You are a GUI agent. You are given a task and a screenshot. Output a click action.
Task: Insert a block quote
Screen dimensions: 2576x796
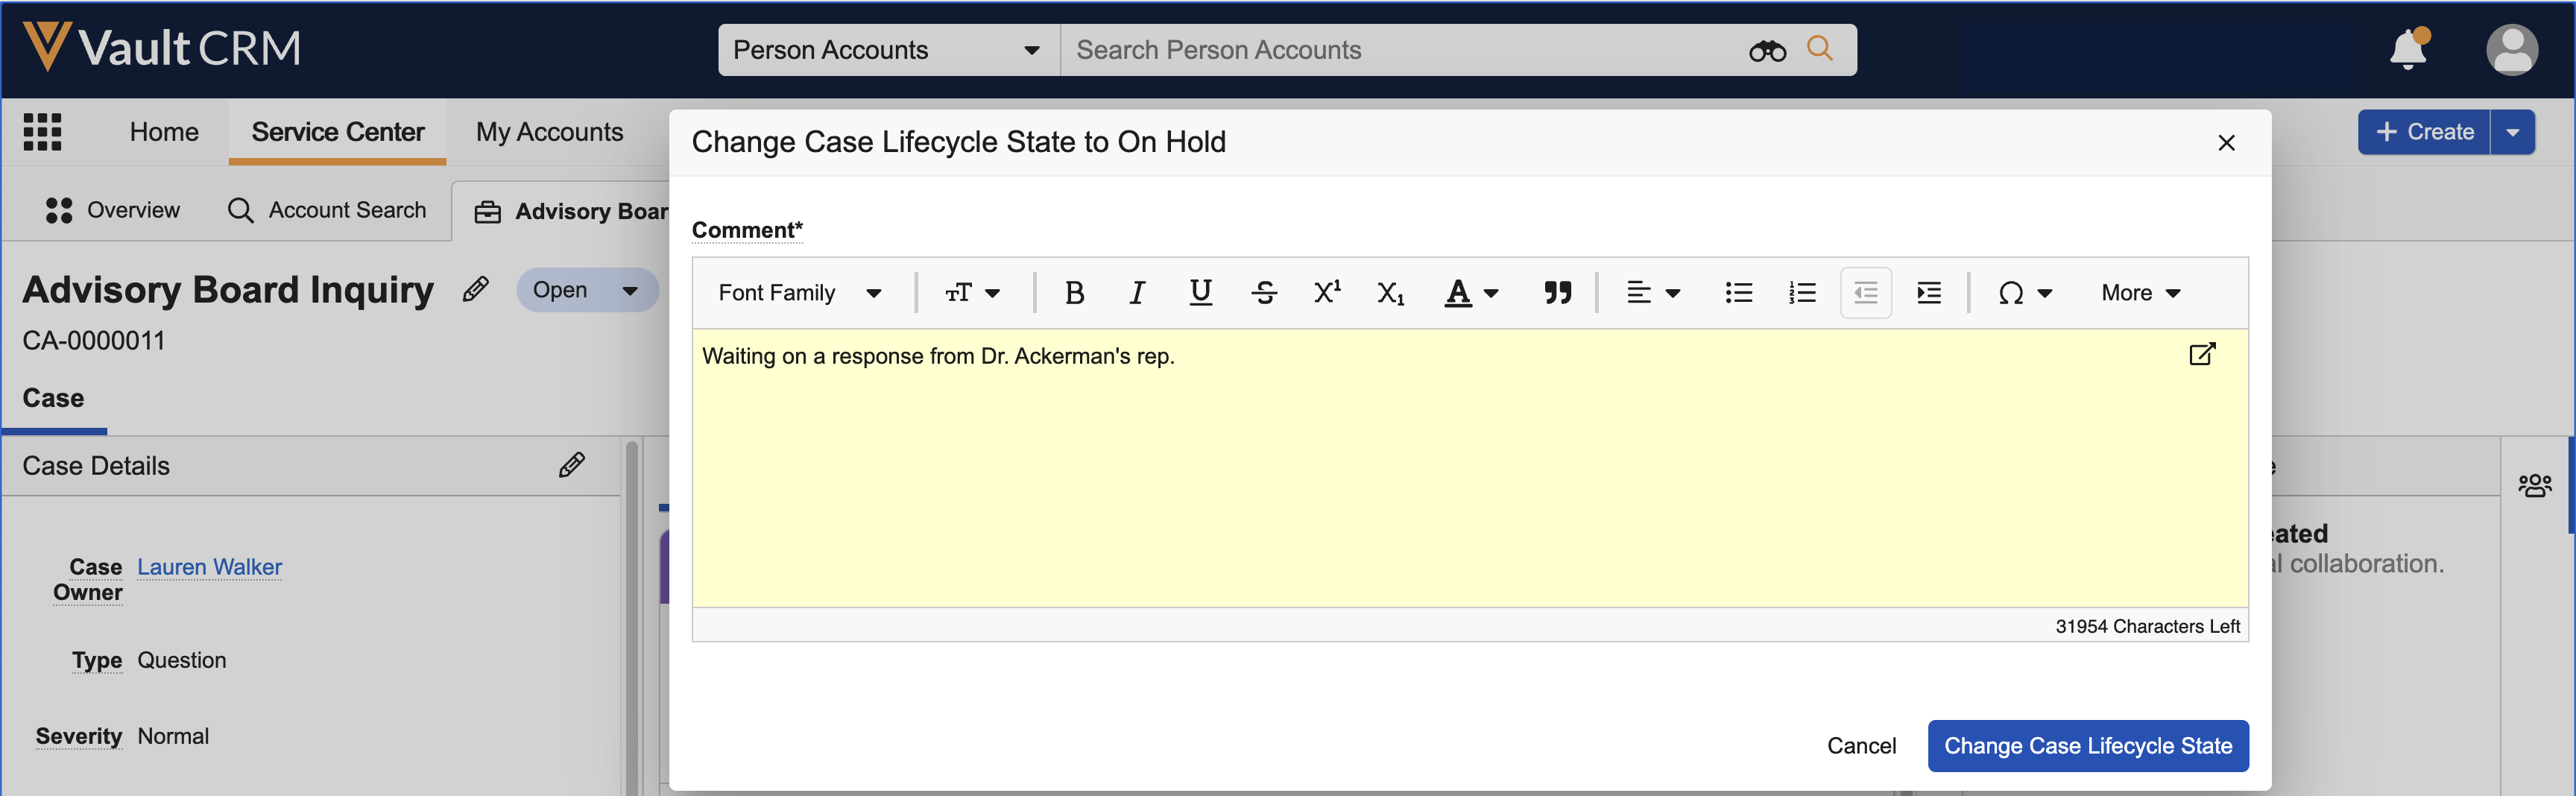pyautogui.click(x=1557, y=293)
